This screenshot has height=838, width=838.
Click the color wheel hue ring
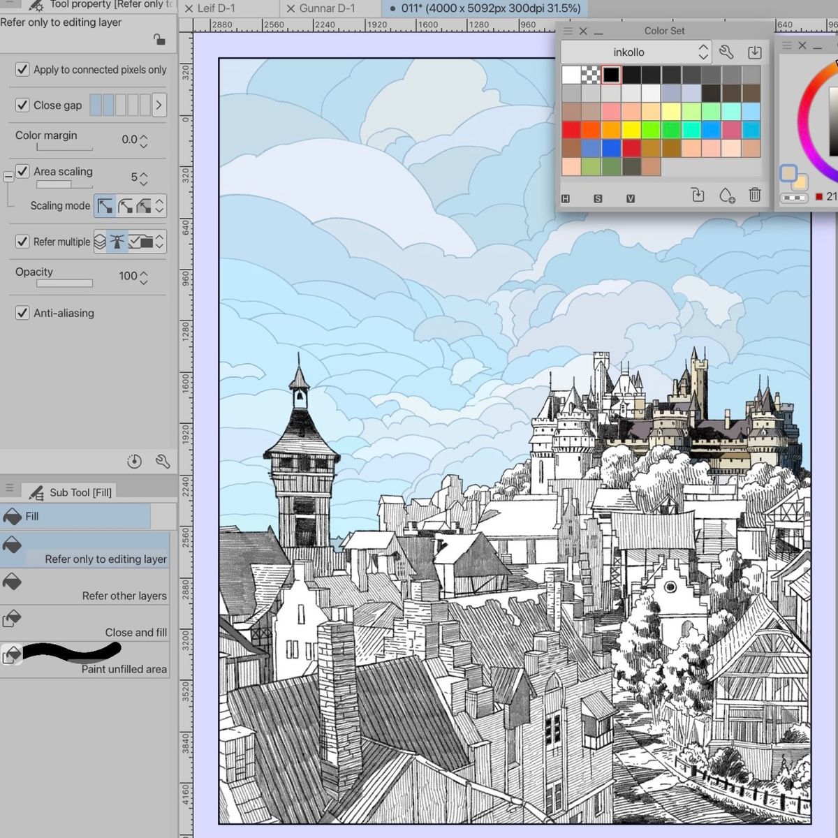pyautogui.click(x=804, y=122)
